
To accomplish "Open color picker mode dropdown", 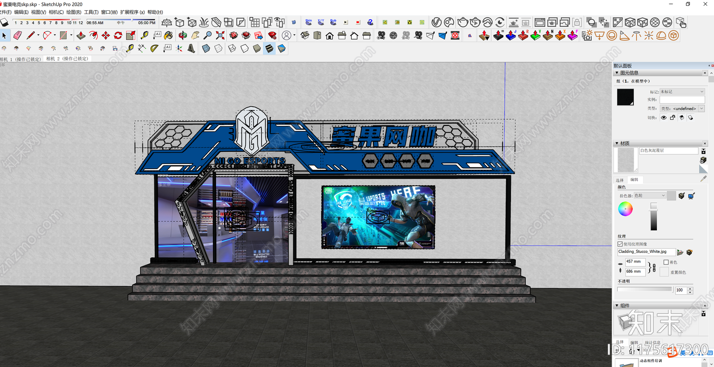I will coord(650,196).
